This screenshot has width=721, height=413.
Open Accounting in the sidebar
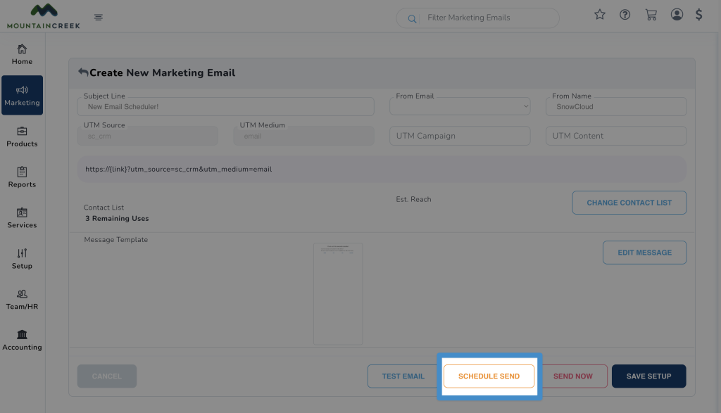tap(22, 340)
